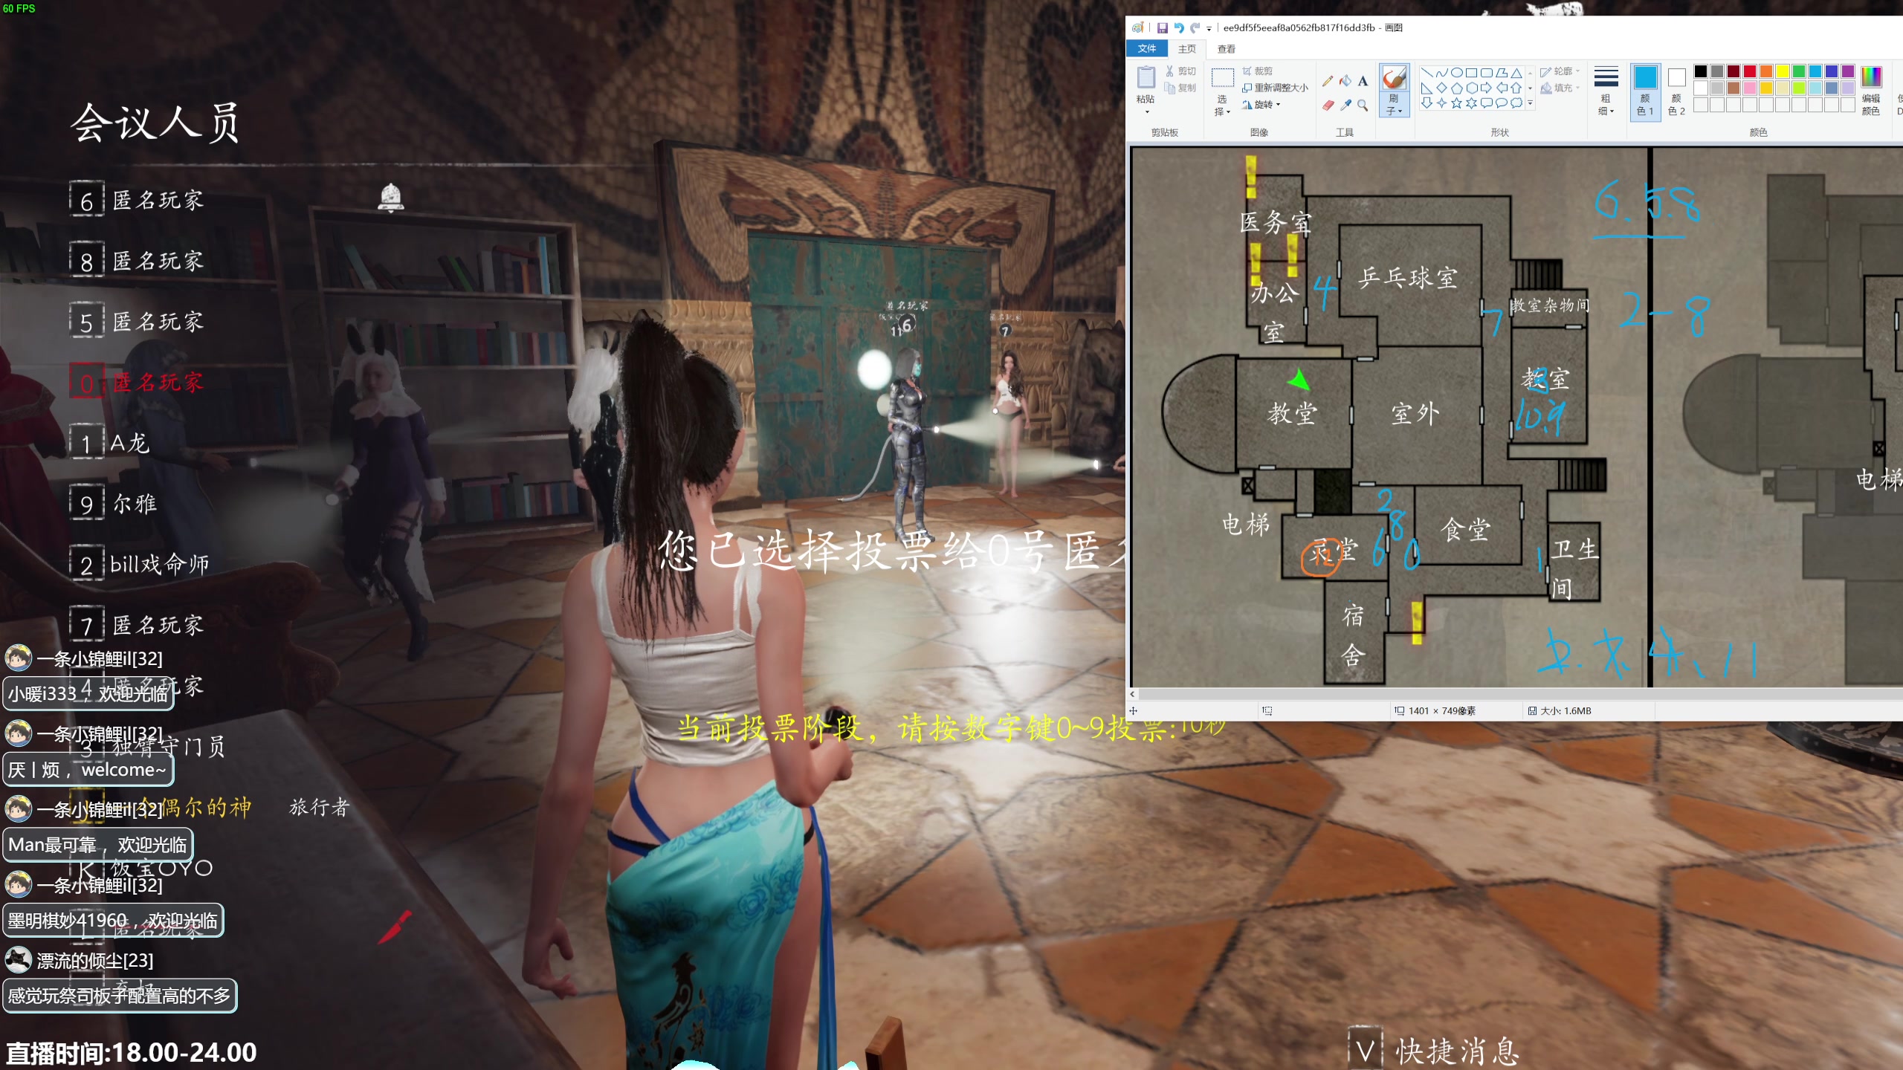Pick the triangle shape

tap(1516, 73)
